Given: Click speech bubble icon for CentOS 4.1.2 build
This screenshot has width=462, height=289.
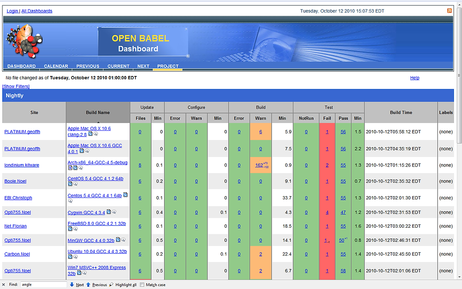Looking at the screenshot, I should pyautogui.click(x=75, y=184).
